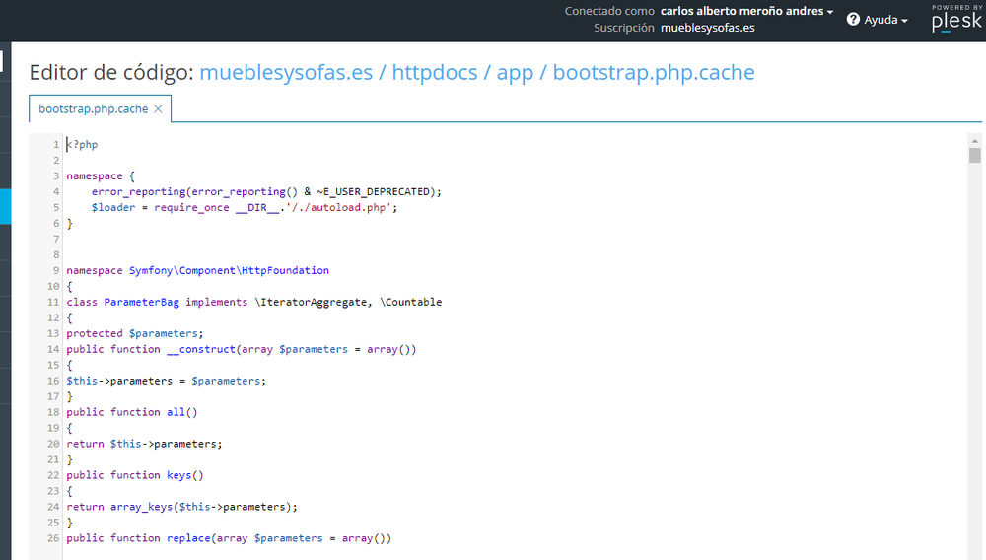The width and height of the screenshot is (986, 560).
Task: Click the "replace" function name on line 26
Action: (188, 538)
